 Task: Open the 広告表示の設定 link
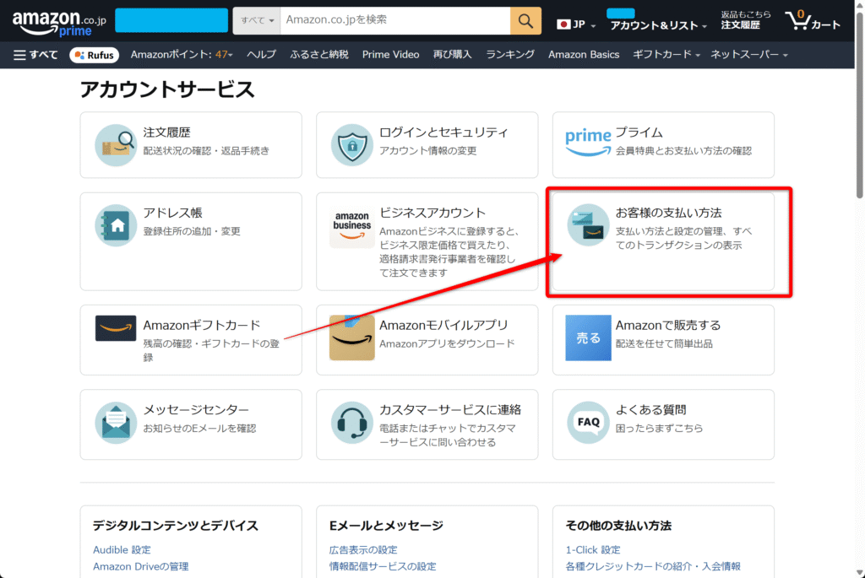(x=363, y=550)
